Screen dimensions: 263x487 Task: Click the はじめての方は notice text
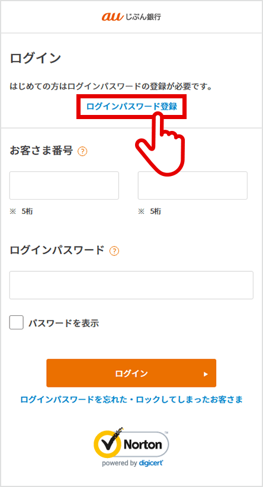coord(111,86)
